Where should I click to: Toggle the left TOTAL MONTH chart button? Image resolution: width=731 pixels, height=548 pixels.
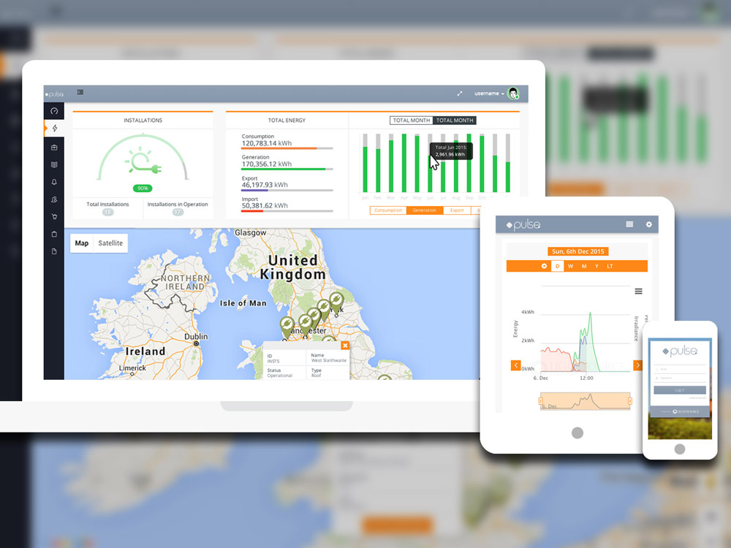pyautogui.click(x=412, y=121)
